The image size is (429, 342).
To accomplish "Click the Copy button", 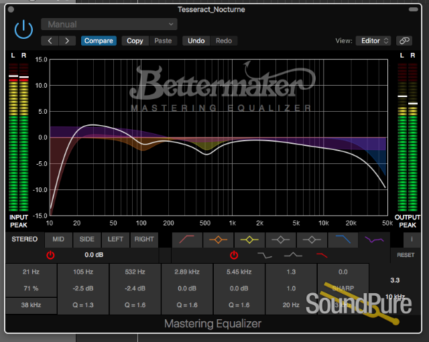I will (x=135, y=41).
